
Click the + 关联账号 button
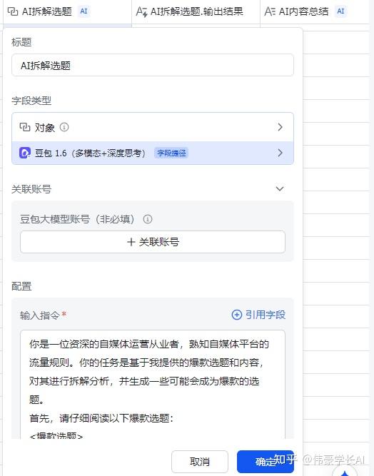pos(153,242)
